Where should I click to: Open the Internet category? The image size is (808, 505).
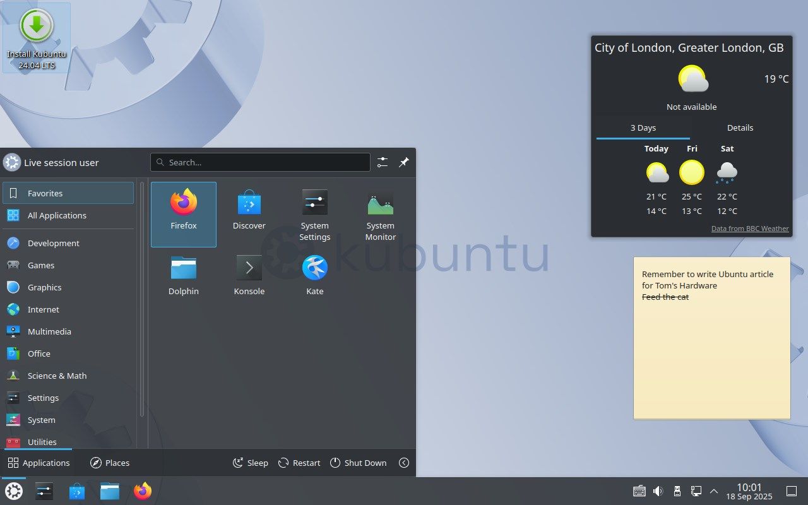coord(68,309)
